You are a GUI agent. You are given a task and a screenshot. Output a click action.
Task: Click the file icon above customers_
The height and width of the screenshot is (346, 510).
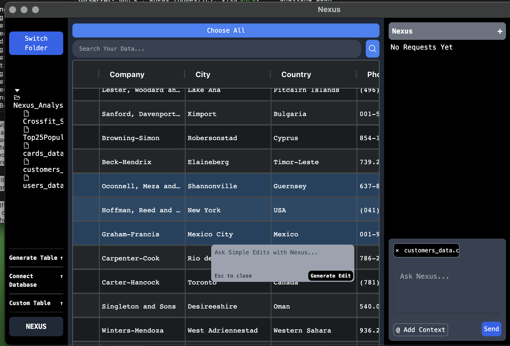26,162
